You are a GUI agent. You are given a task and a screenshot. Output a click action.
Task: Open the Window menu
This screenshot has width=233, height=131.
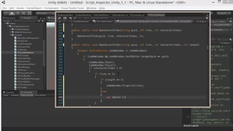(x=91, y=8)
